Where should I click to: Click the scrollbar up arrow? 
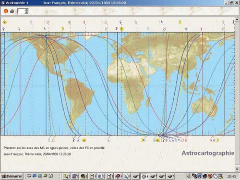pyautogui.click(x=237, y=19)
